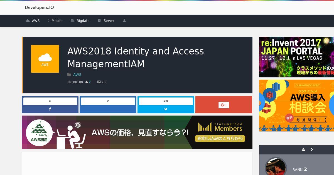Open author link number 2

[90, 82]
